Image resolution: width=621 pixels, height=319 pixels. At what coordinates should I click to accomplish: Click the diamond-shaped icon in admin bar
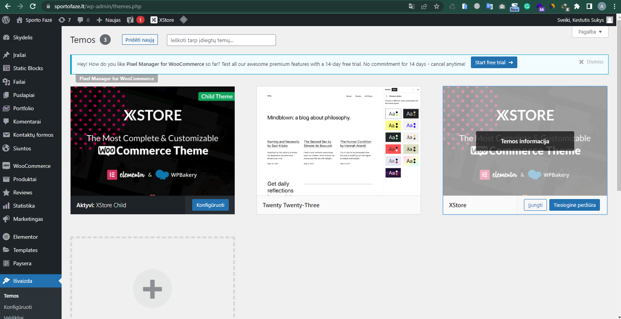point(184,19)
